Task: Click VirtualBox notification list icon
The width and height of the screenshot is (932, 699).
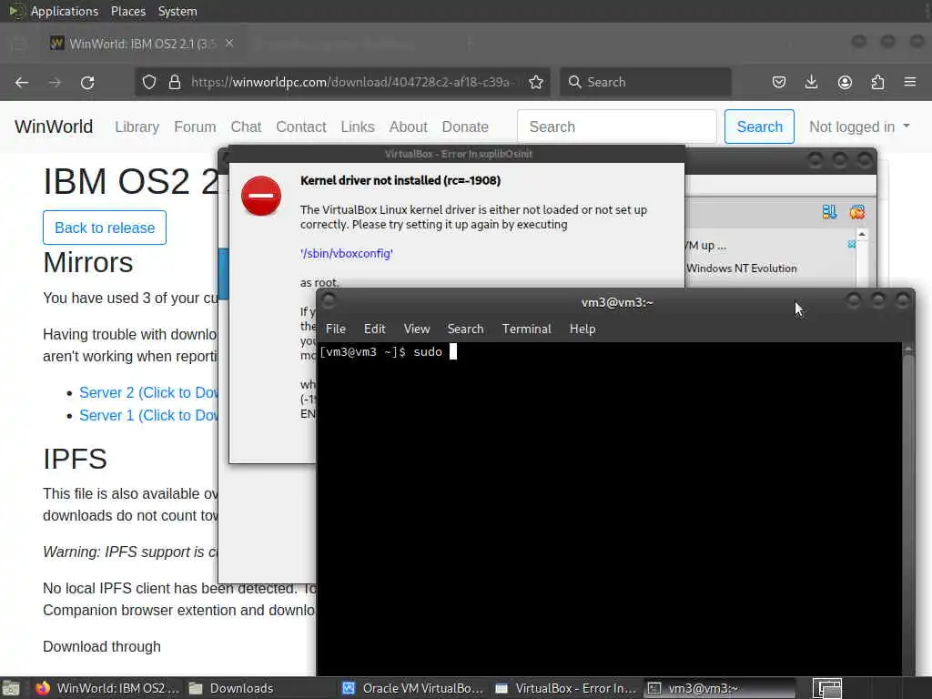Action: point(829,211)
